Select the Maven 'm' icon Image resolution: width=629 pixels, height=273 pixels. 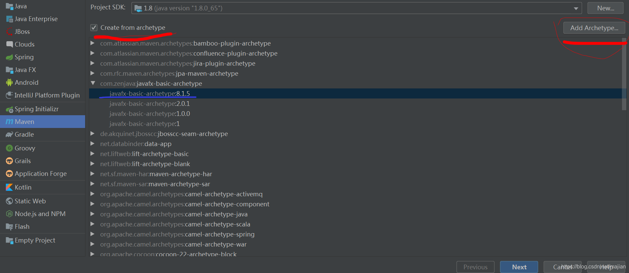click(9, 122)
